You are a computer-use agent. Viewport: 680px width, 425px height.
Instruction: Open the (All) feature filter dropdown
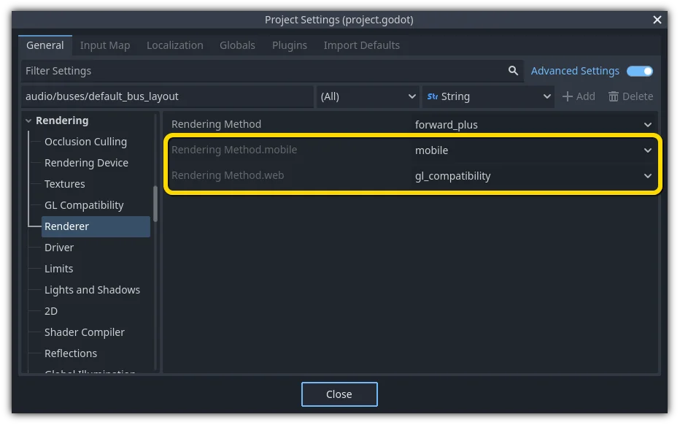[367, 96]
